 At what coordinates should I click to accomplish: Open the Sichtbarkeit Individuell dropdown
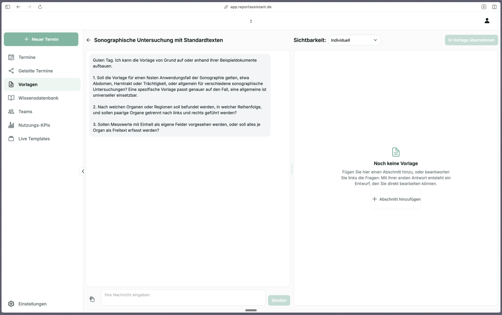click(354, 40)
